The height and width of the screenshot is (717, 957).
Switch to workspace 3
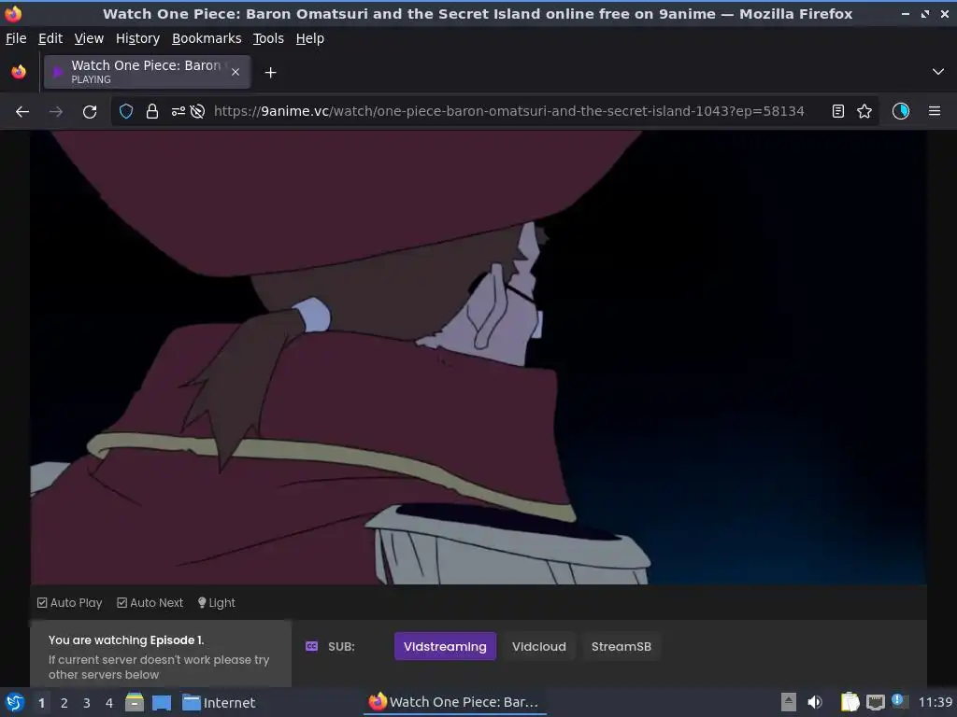tap(87, 703)
